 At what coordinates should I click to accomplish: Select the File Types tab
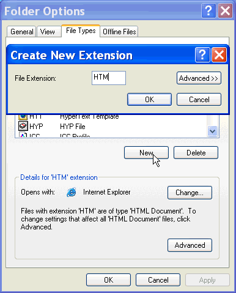point(81,31)
